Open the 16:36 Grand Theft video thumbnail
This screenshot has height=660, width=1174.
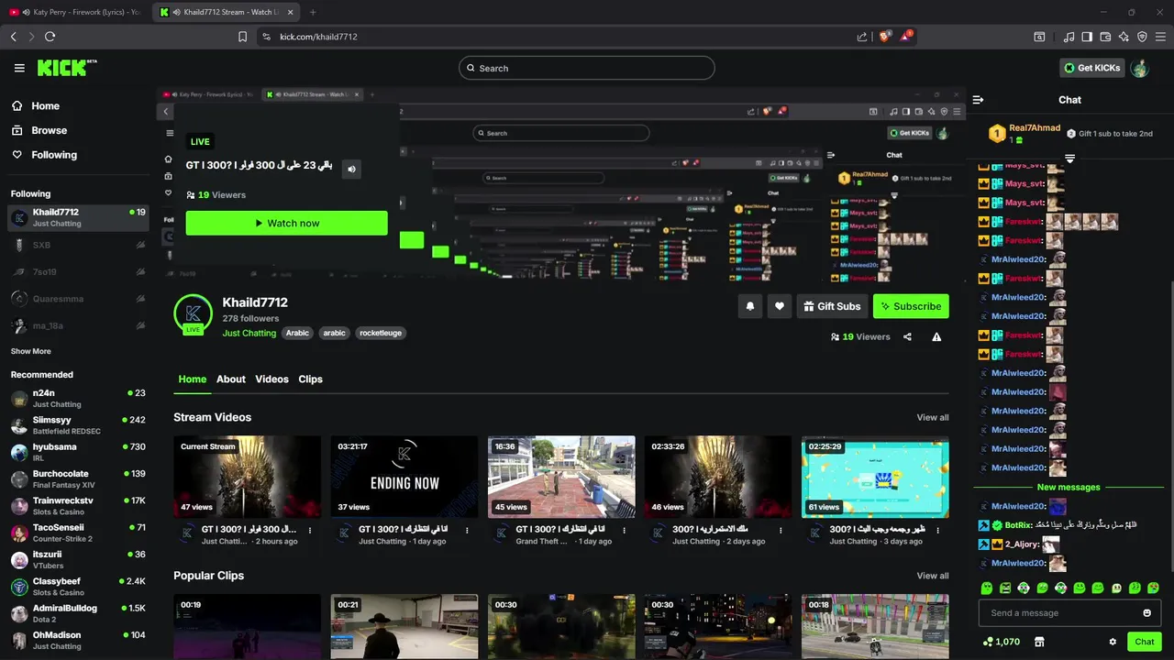click(x=561, y=477)
